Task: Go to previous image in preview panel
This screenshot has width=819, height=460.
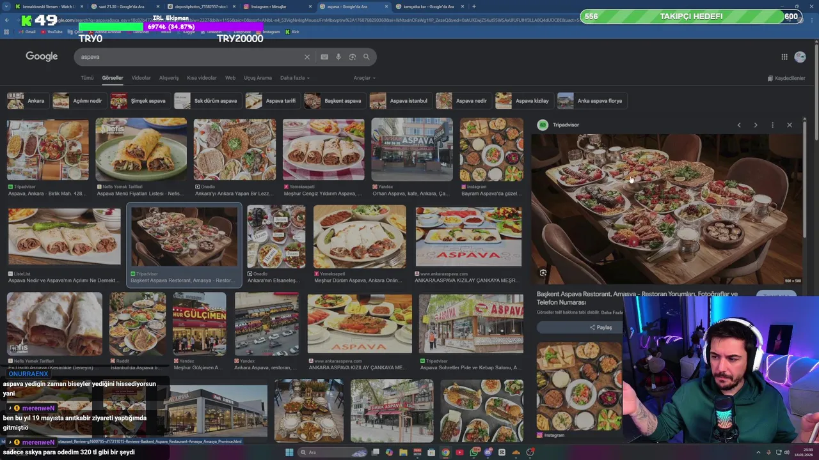Action: [x=739, y=125]
